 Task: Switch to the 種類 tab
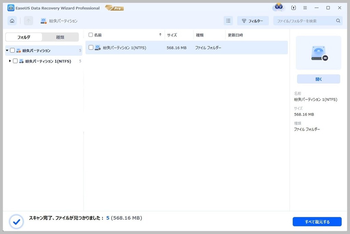coord(60,37)
